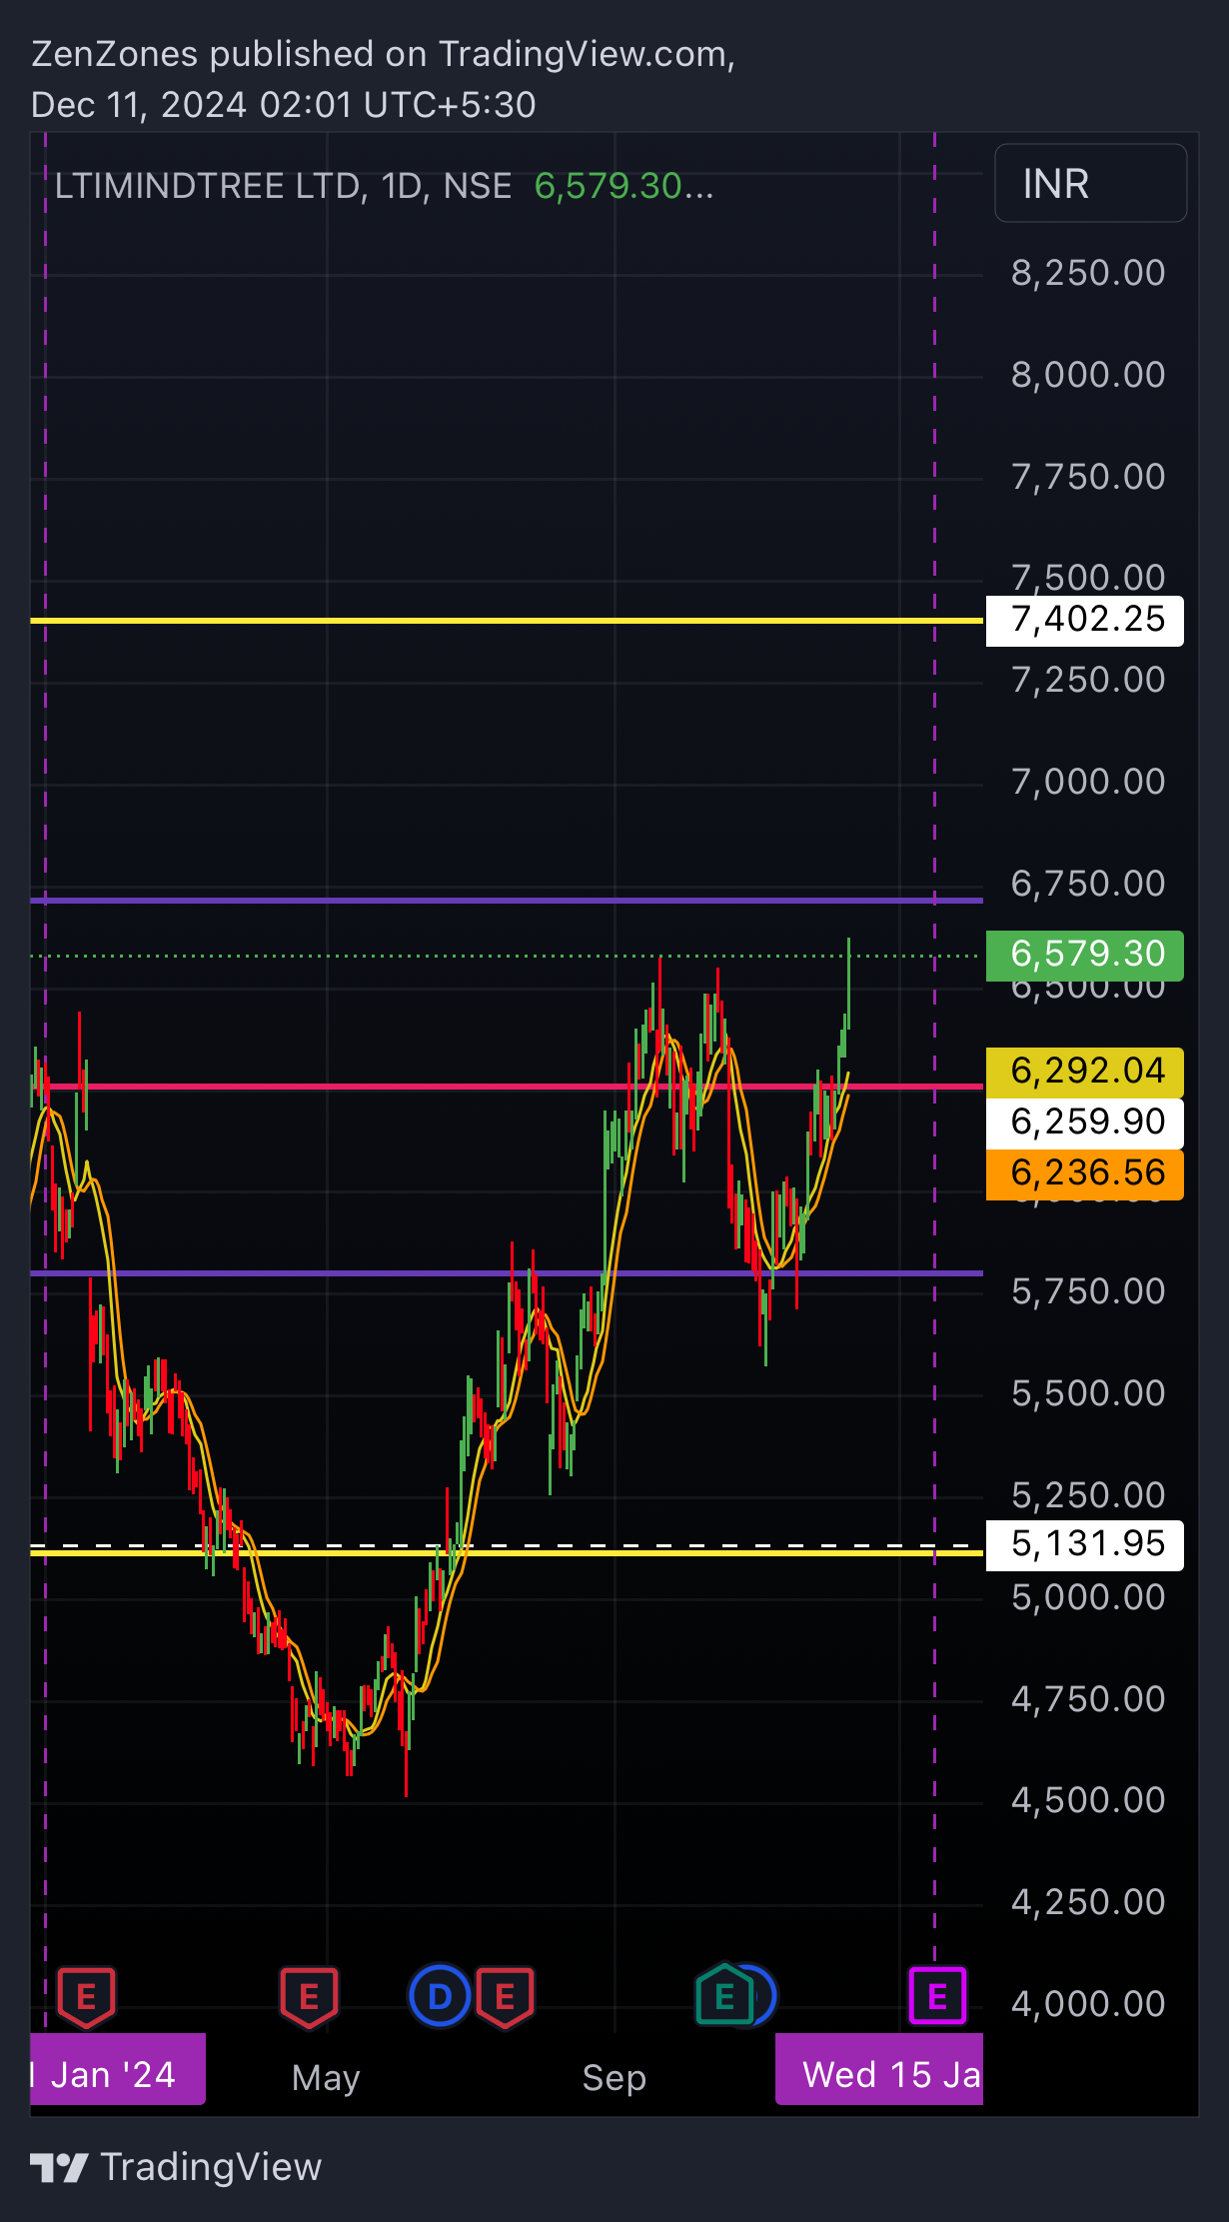Click the red earnings E icon above May
This screenshot has width=1229, height=2222.
pos(309,1997)
